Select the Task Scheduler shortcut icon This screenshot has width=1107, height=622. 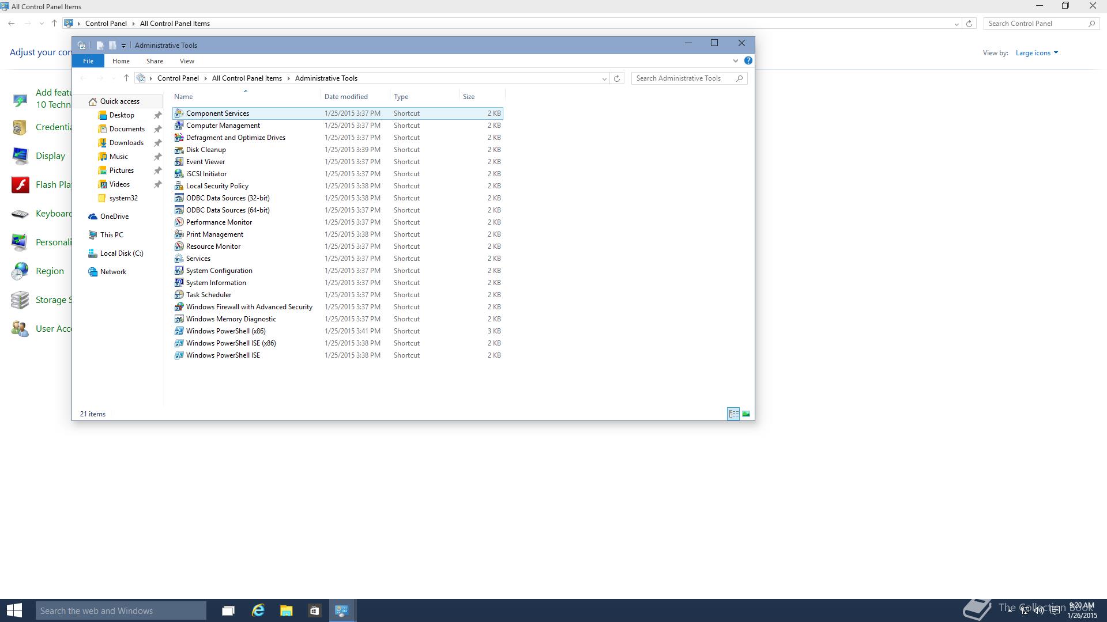click(x=179, y=295)
